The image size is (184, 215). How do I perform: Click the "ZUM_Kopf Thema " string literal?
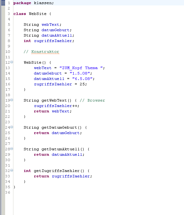coord(81,68)
